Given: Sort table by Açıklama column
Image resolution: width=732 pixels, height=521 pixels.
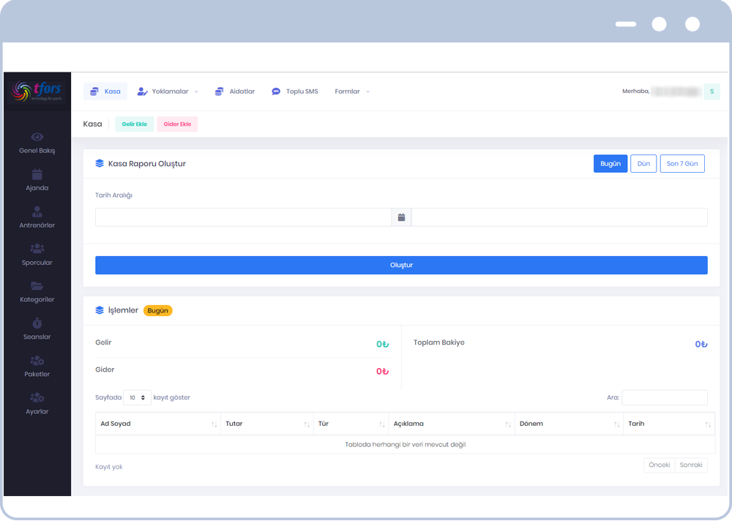Looking at the screenshot, I should coord(452,424).
